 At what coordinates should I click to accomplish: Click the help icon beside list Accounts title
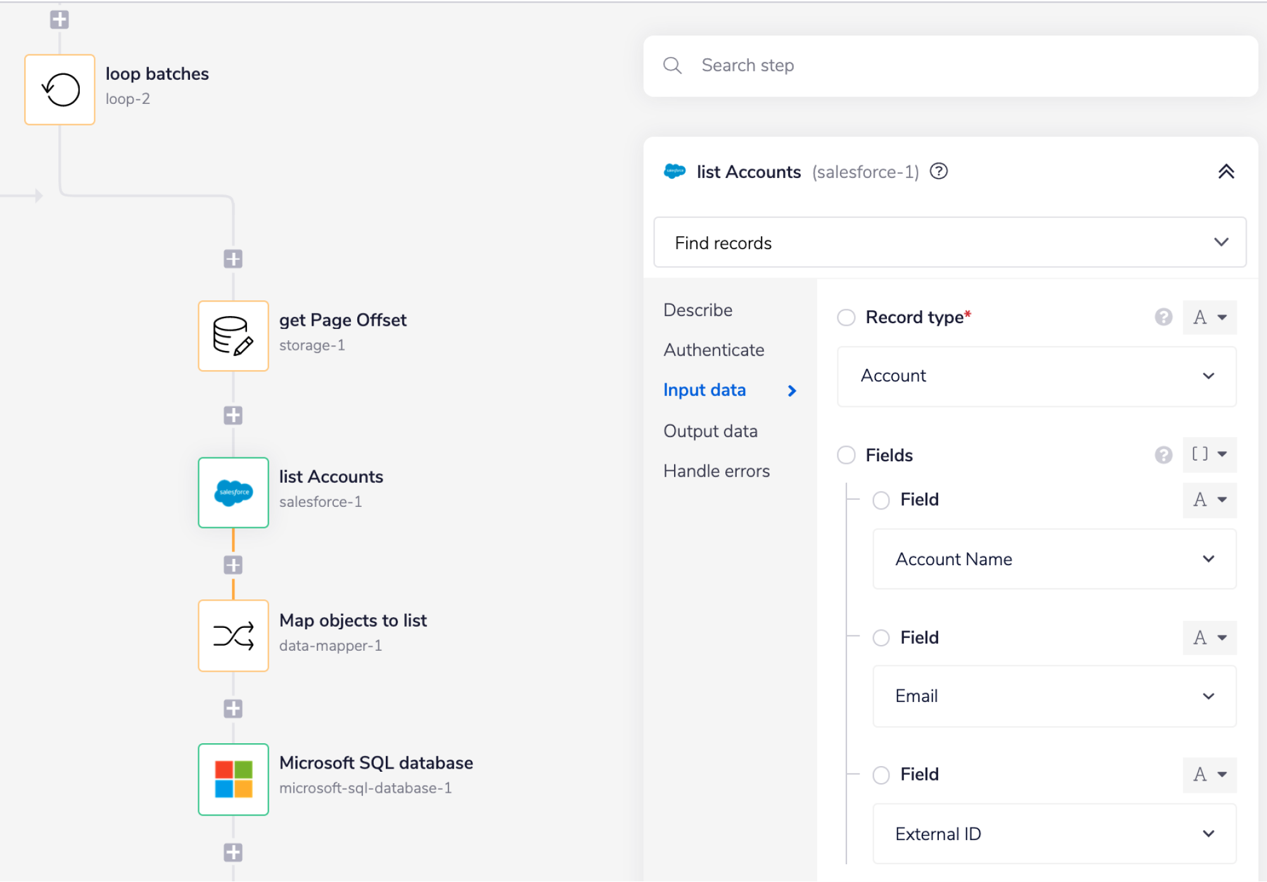click(939, 171)
